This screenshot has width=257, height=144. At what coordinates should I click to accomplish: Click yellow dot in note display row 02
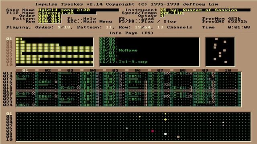[x=140, y=116]
